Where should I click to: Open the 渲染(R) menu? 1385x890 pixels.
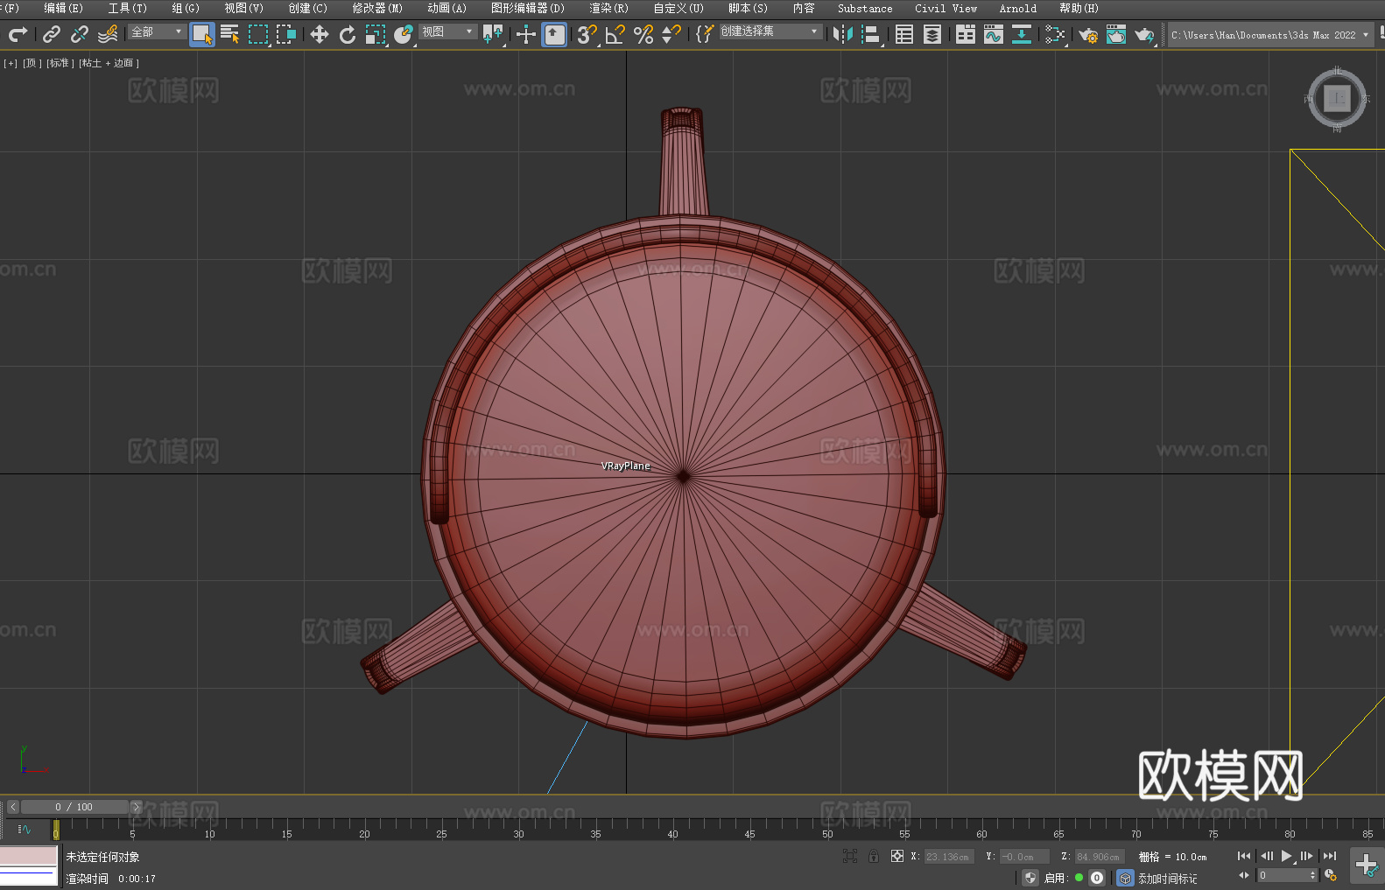(x=608, y=8)
